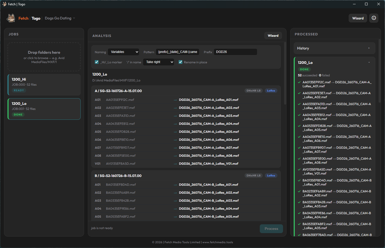Click the Fetch dog logo icon

11,18
